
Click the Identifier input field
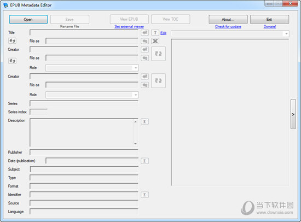[x=84, y=195]
